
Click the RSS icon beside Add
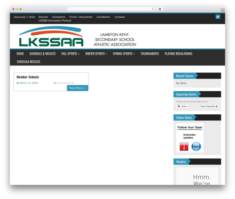[x=179, y=106]
